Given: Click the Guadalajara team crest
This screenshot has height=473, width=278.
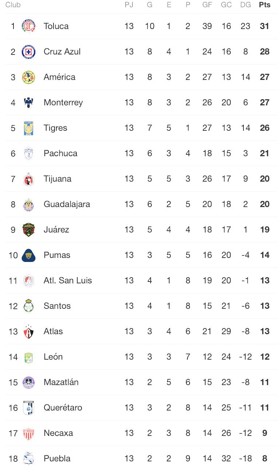Looking at the screenshot, I should [x=28, y=204].
